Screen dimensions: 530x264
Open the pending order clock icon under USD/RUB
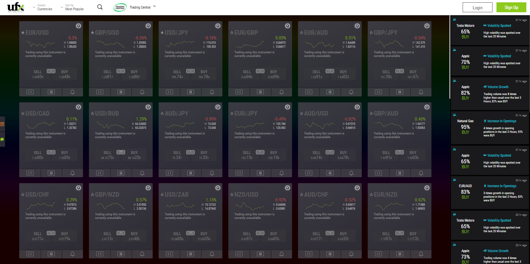tap(121, 173)
